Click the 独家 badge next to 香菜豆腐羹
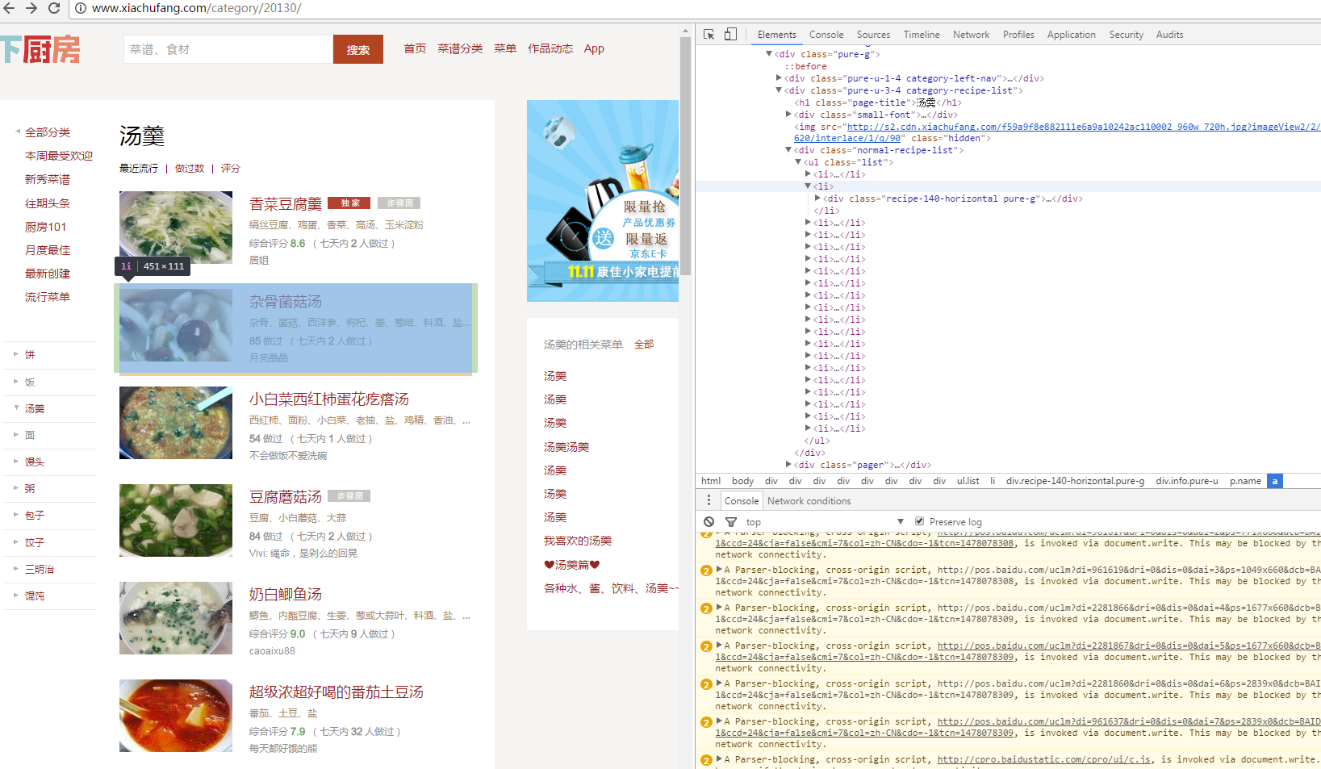Screen dimensions: 1321x769 click(349, 203)
